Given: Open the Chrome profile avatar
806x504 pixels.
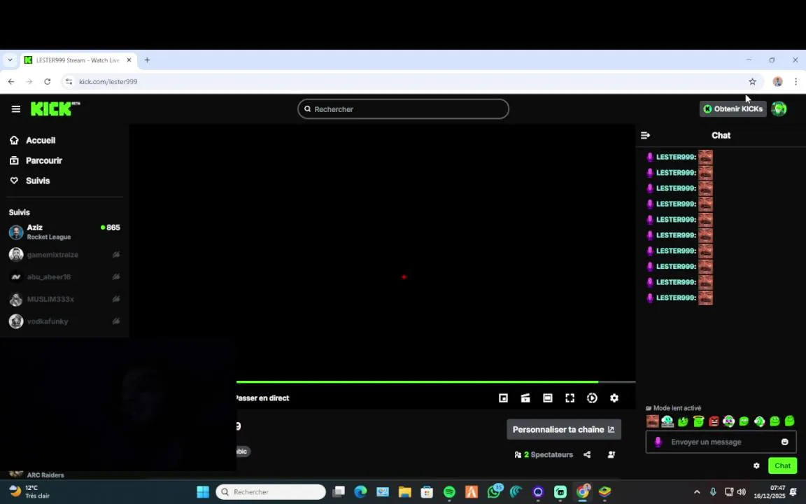Looking at the screenshot, I should 778,81.
